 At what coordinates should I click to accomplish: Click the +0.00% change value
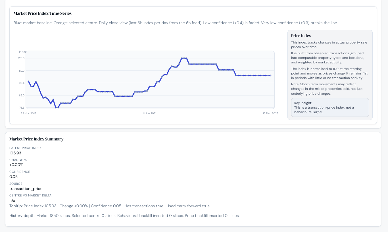coord(16,165)
